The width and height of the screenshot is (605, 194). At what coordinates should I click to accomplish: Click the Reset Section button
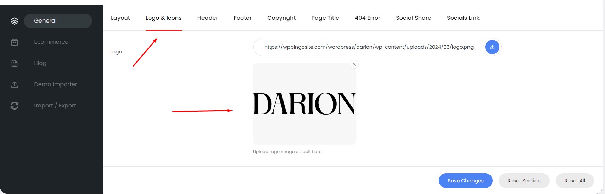[x=524, y=181]
